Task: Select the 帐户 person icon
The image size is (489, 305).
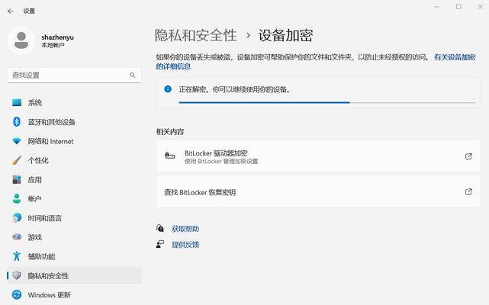Action: [17, 199]
